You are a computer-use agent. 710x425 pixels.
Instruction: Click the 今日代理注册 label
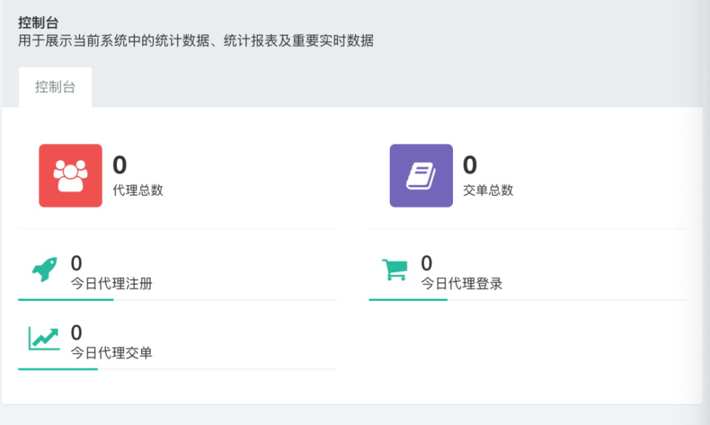[111, 284]
